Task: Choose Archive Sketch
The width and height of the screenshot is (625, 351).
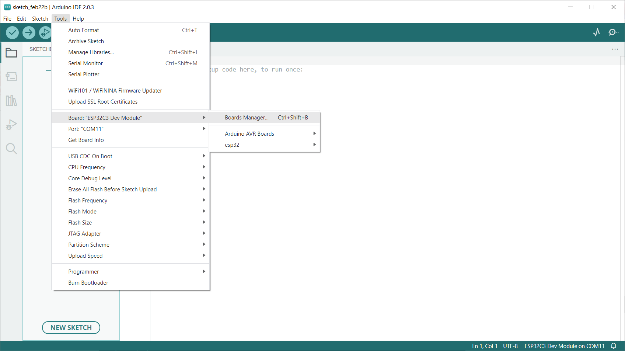Action: coord(131,41)
